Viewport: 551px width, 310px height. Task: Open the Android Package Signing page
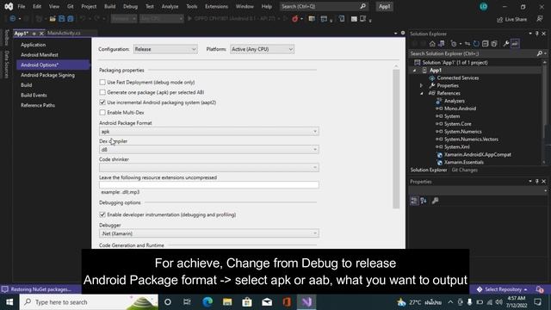coord(47,75)
